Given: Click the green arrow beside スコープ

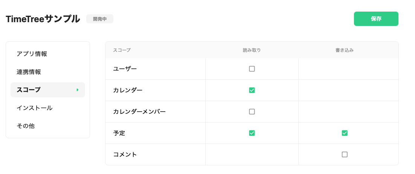Looking at the screenshot, I should point(78,90).
